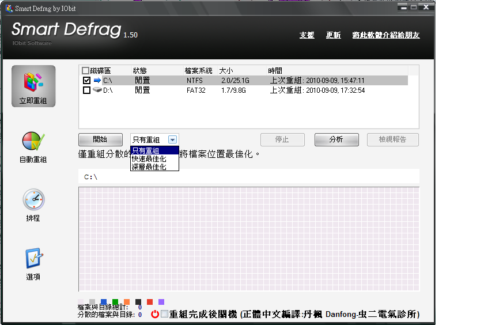
Task: Click 上次重組 time 15:47:11 for C:\
Action: tap(317, 81)
